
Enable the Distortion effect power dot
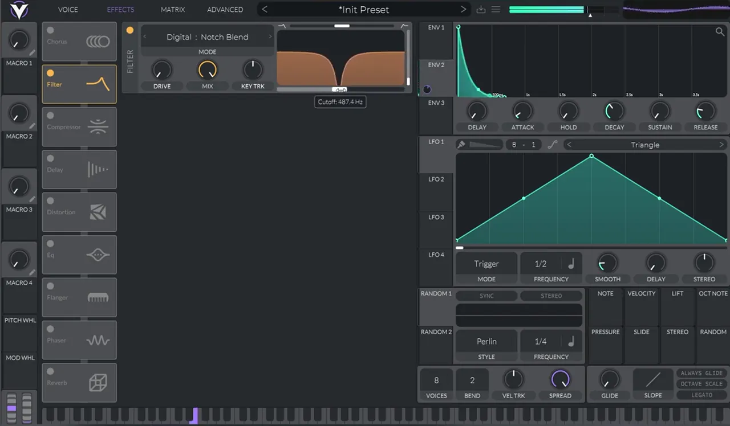coord(50,201)
